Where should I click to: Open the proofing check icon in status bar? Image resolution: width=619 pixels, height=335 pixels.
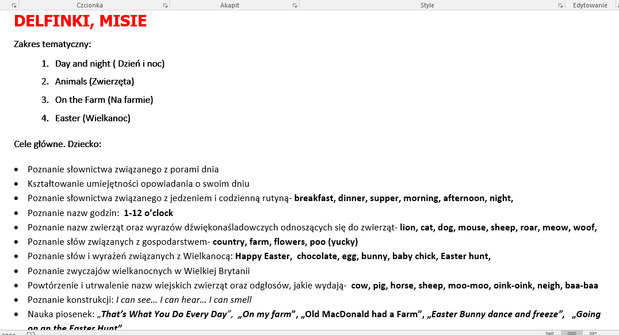click(x=31, y=333)
